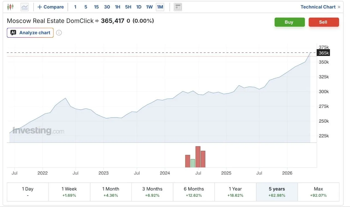This screenshot has height=207, width=350.
Task: Click the 300k axis label
Action: tap(324, 91)
